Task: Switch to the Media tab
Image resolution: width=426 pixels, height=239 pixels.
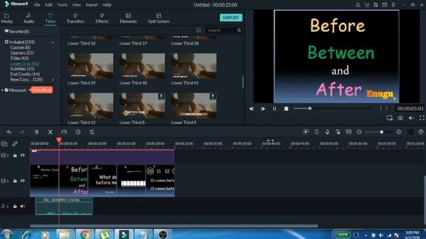Action: [7, 18]
